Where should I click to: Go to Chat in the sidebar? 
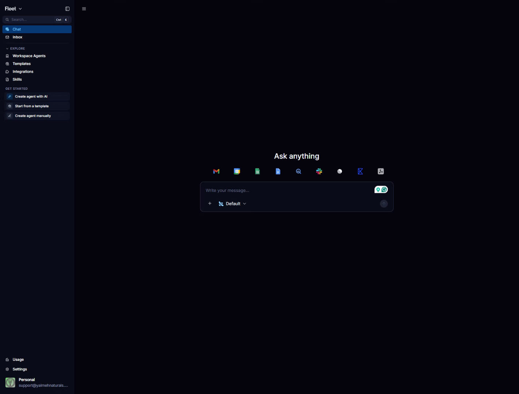point(37,29)
